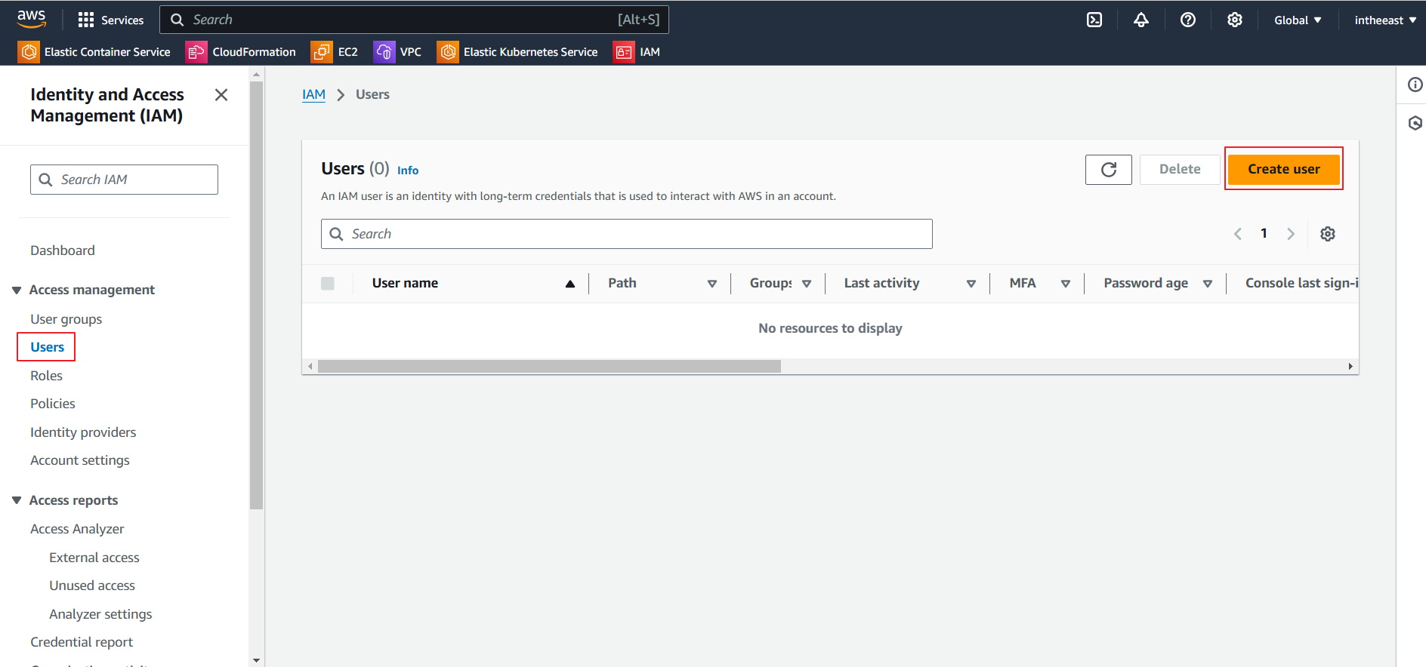Open Policies in the sidebar
The width and height of the screenshot is (1426, 667).
[53, 404]
